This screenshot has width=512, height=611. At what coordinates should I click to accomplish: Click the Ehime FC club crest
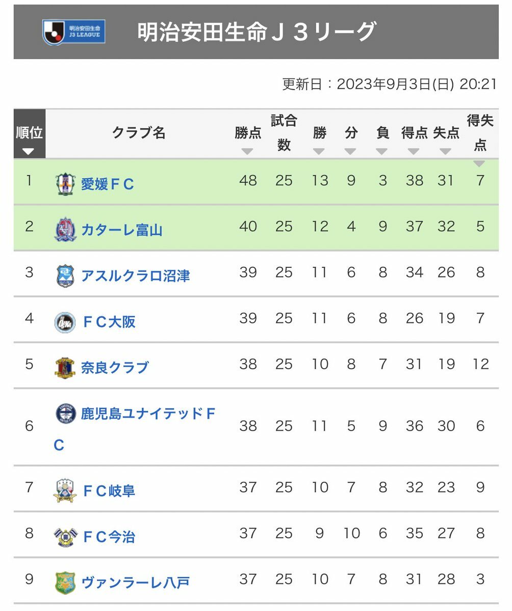click(65, 184)
